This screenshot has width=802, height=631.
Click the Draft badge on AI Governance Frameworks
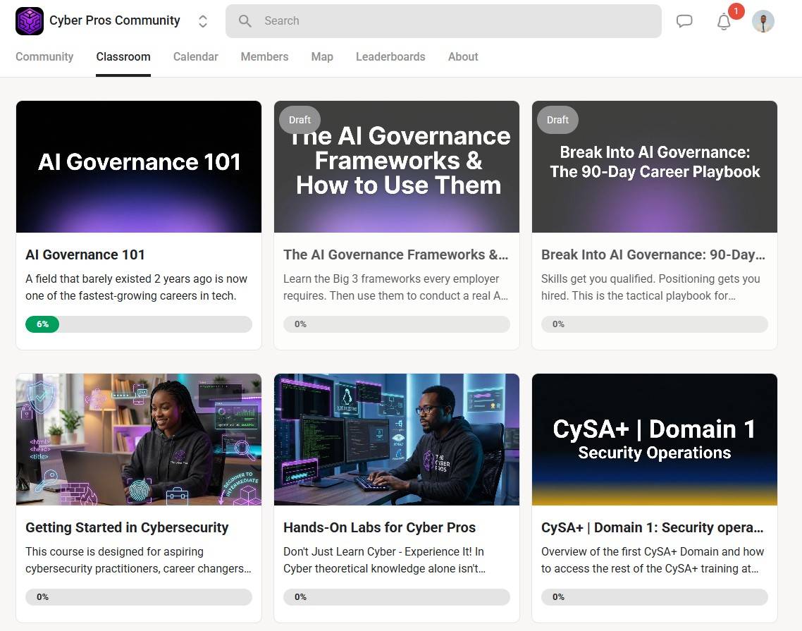coord(300,120)
